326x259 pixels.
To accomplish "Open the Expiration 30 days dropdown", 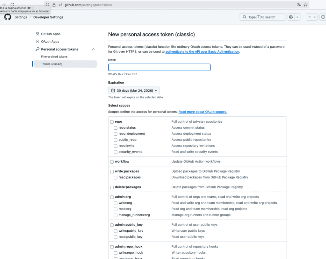I will [134, 91].
